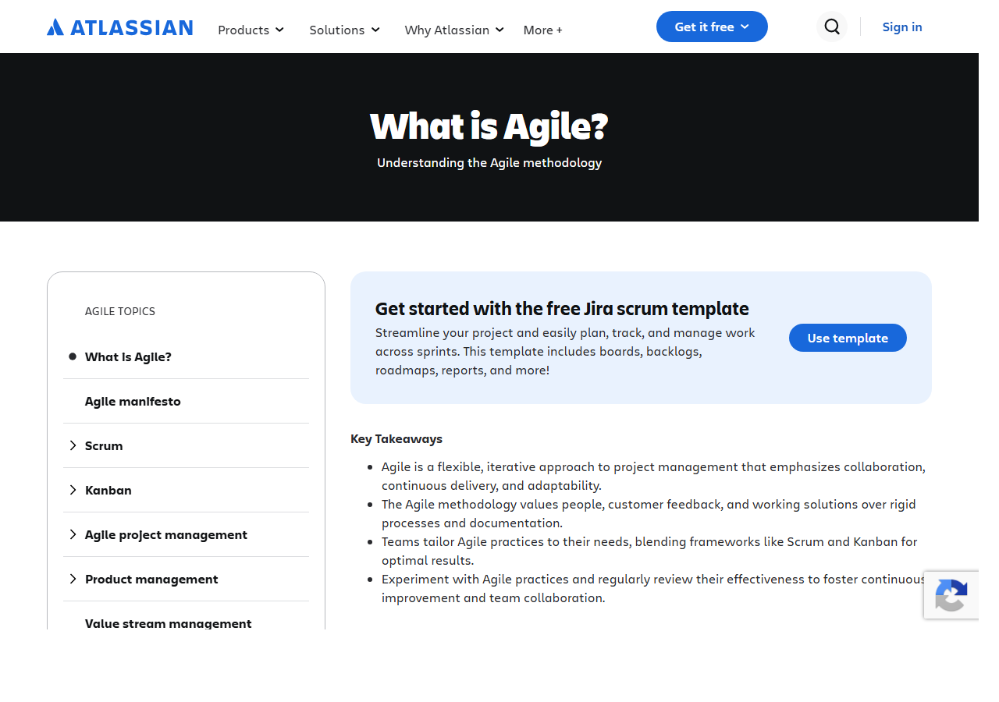Open the Why Atlassian dropdown
The image size is (999, 702).
(x=454, y=30)
